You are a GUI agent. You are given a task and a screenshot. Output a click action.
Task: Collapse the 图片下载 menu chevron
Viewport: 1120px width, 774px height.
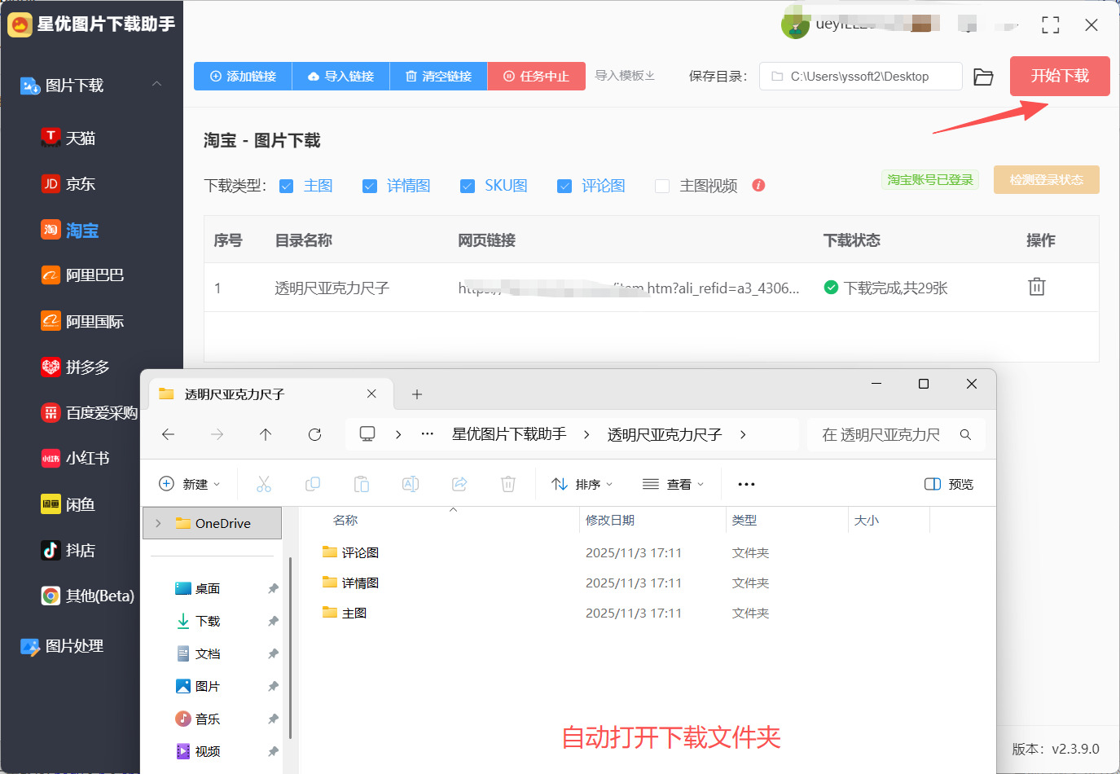(x=157, y=84)
